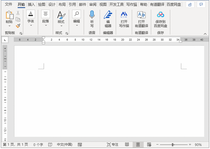Viewport: 210px width, 149px height.
Task: Open the 样式 styles gallery icon
Action: click(61, 15)
